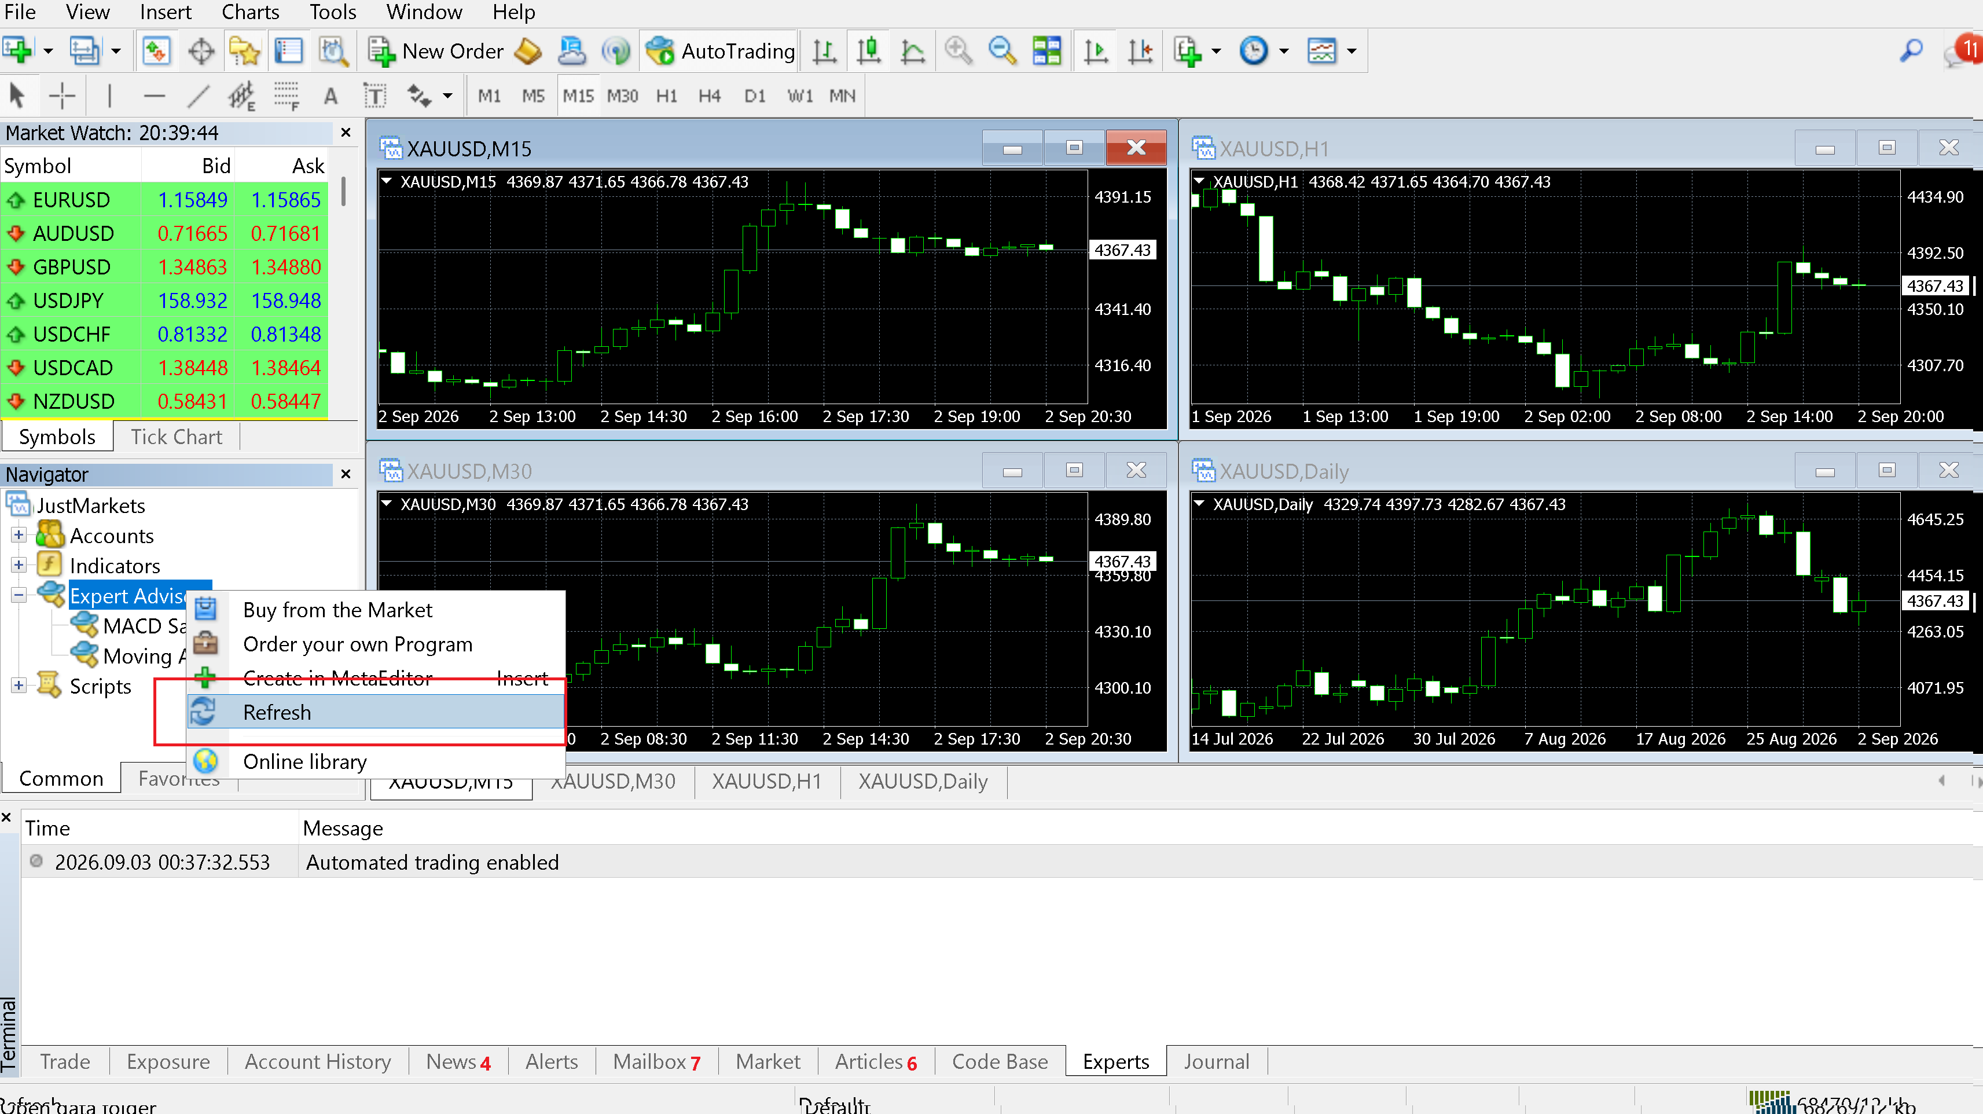
Task: Choose Buy from the Market
Action: point(376,610)
